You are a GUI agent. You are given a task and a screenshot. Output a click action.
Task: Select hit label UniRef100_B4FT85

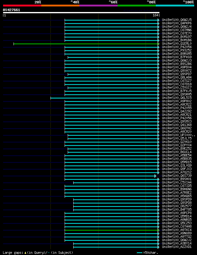pyautogui.click(x=177, y=210)
